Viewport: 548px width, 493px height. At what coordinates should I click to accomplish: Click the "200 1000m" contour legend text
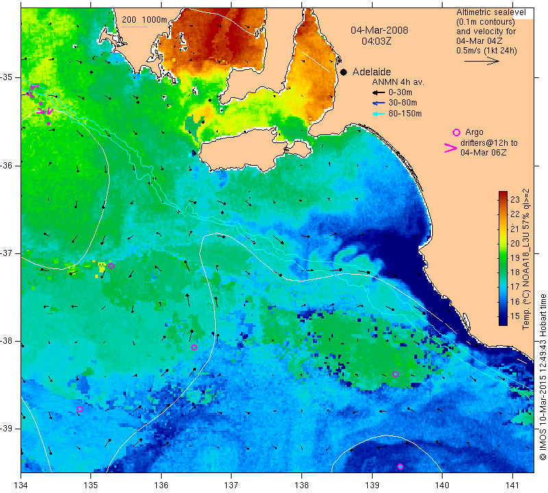pos(145,20)
